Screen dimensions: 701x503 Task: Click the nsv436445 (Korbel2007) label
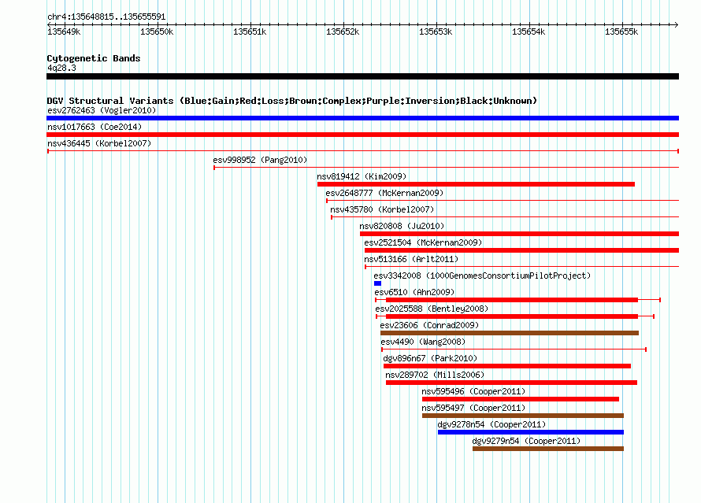tap(99, 143)
